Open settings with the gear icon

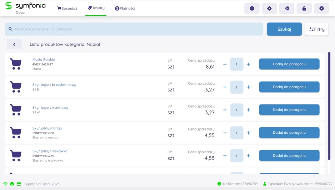[x=269, y=8]
